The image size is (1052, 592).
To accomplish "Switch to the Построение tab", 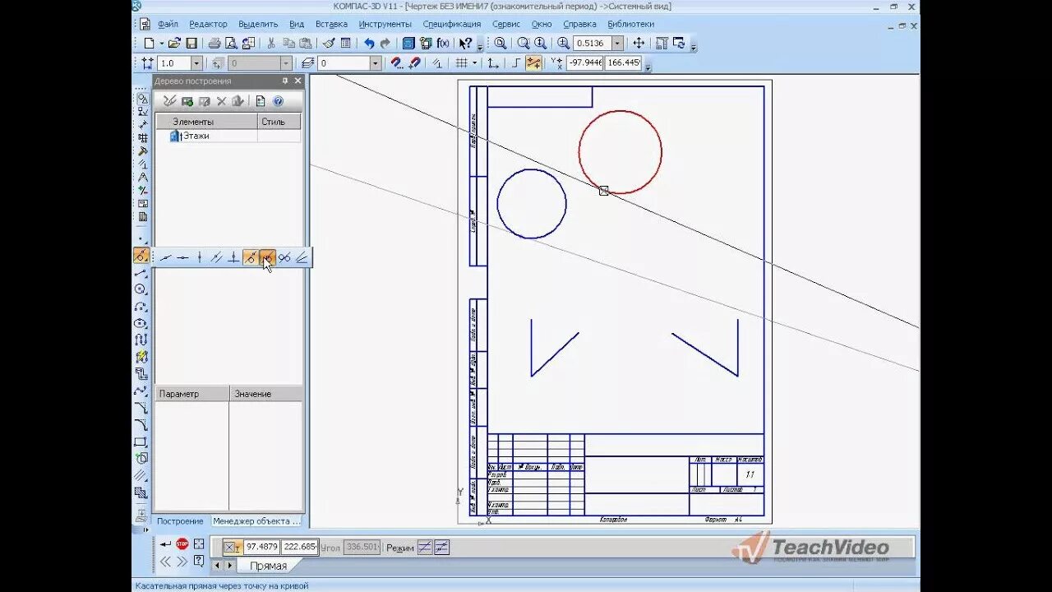I will 181,521.
